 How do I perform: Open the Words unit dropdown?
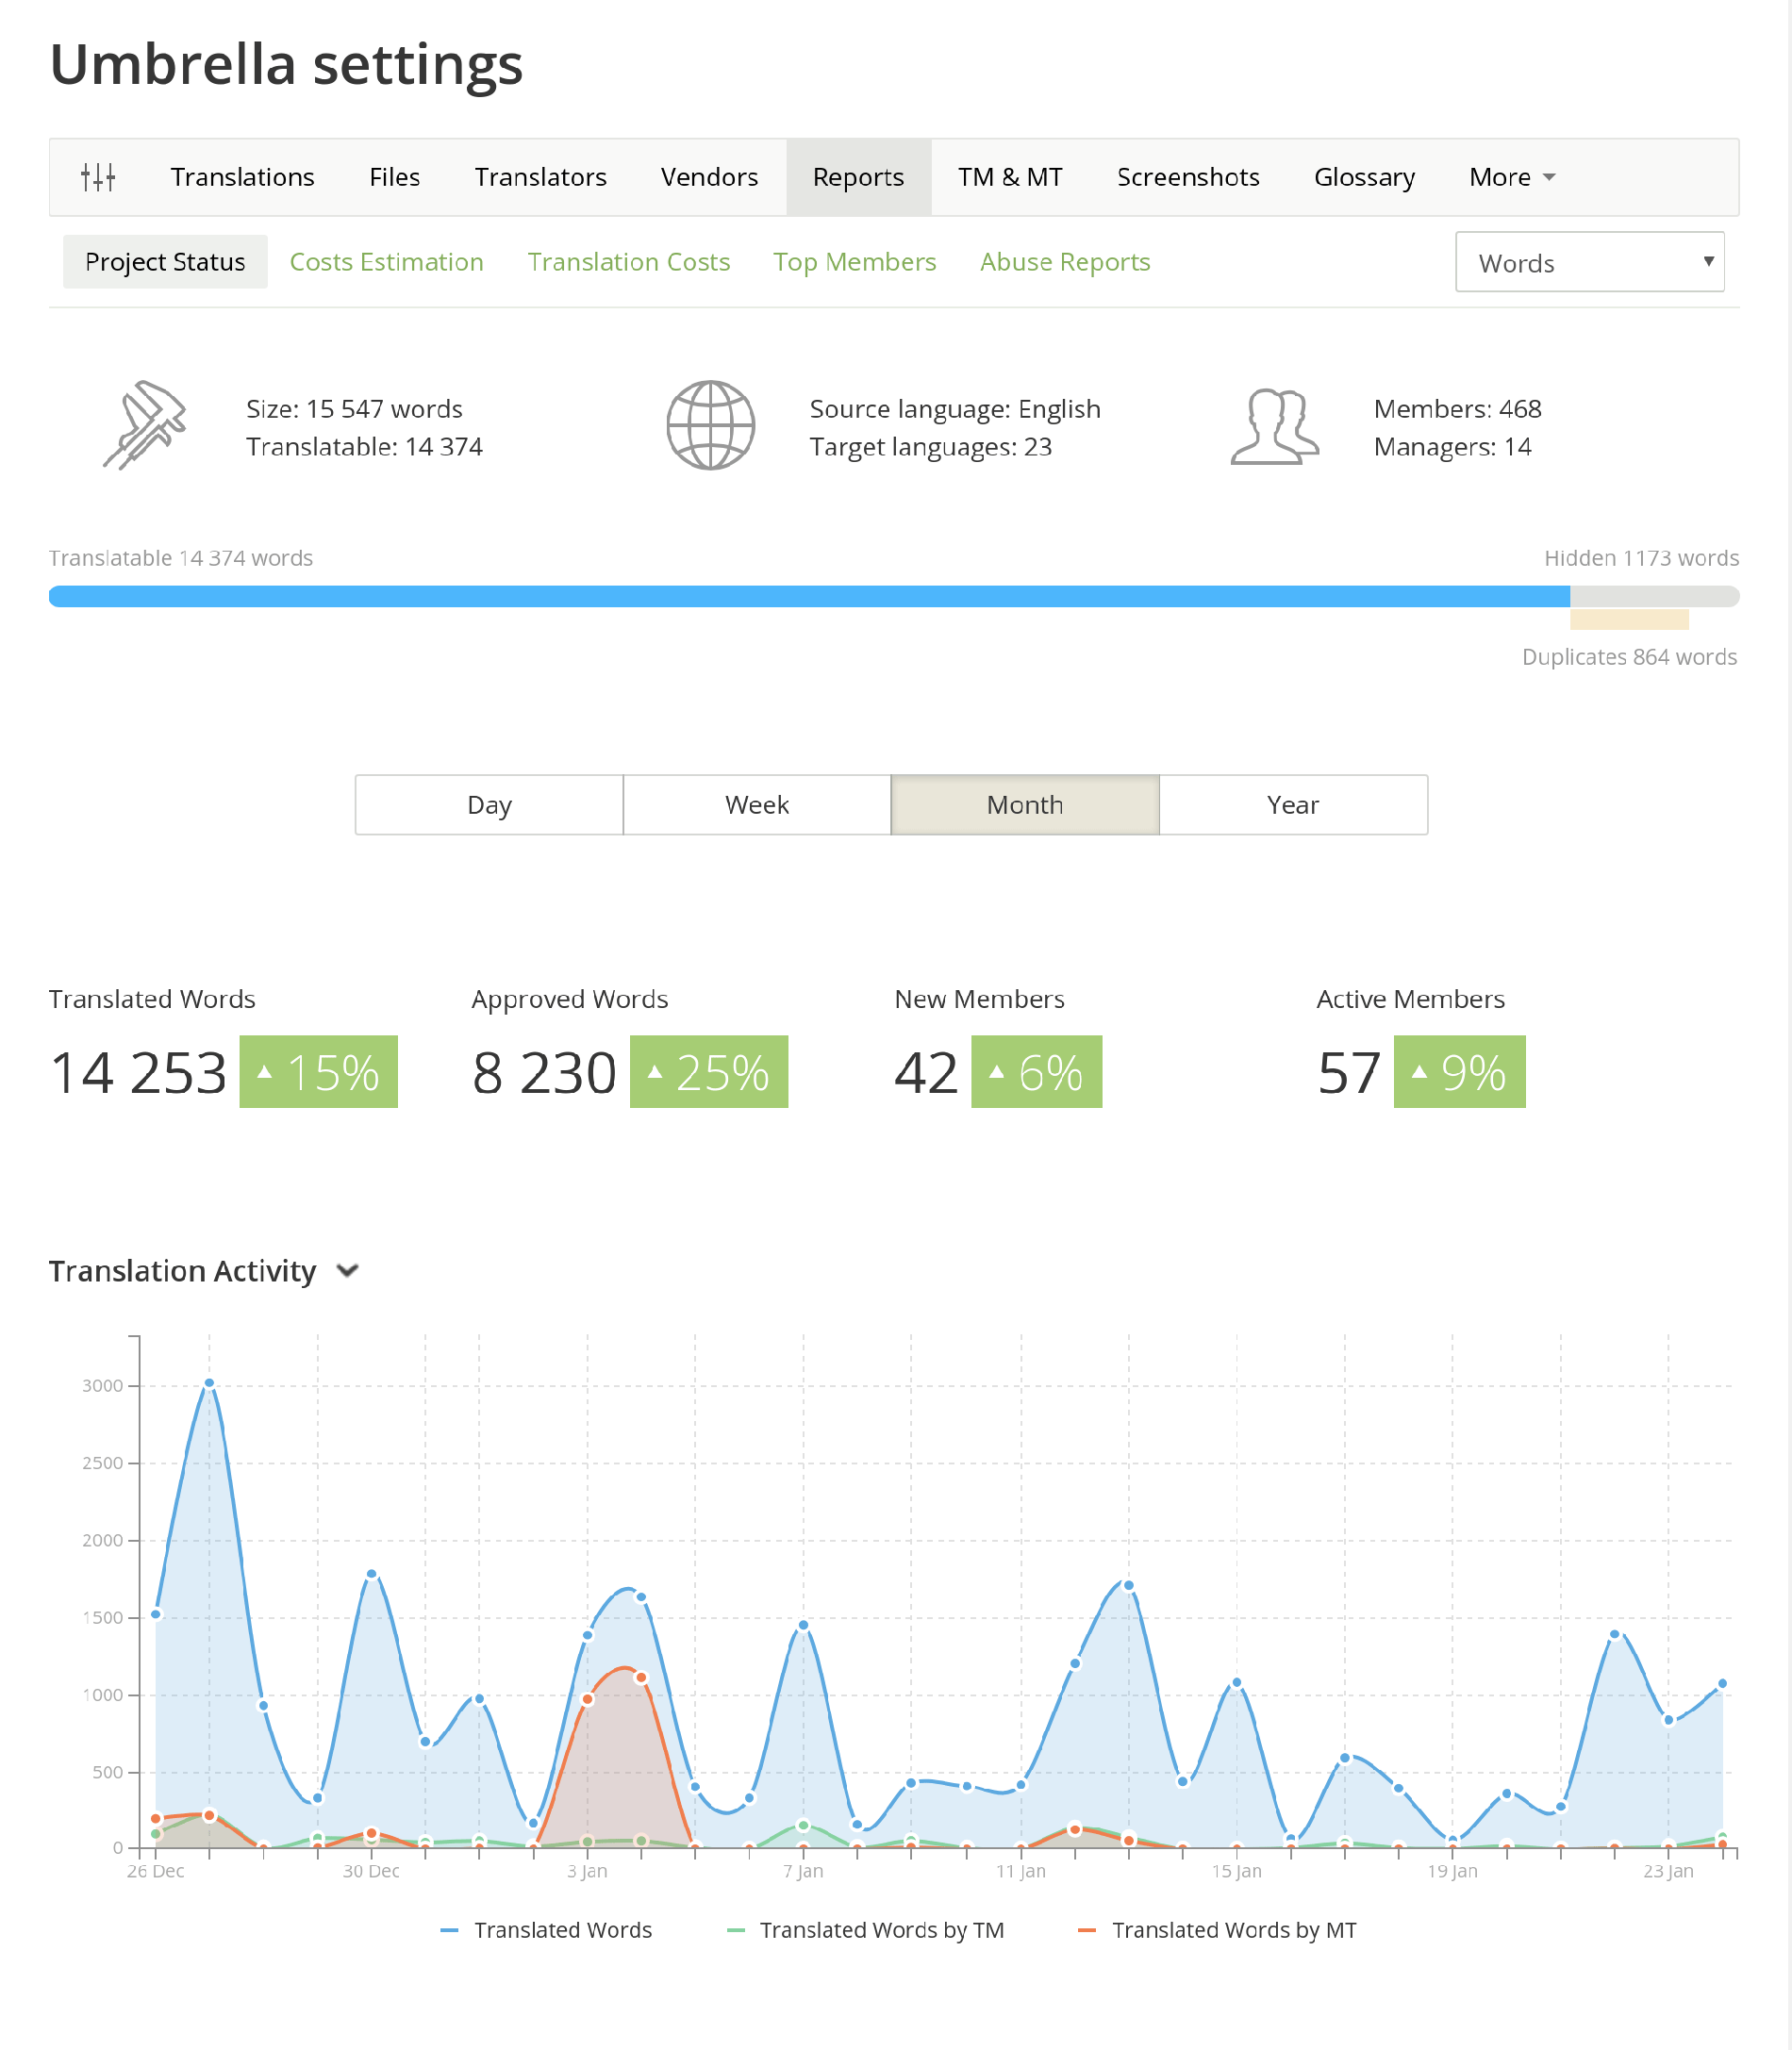[1589, 262]
